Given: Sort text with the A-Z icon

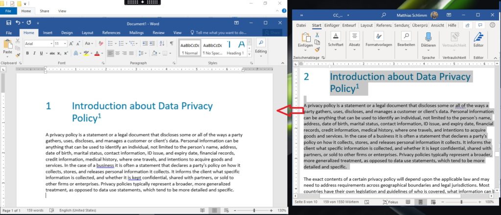Looking at the screenshot, I should pyautogui.click(x=162, y=44).
